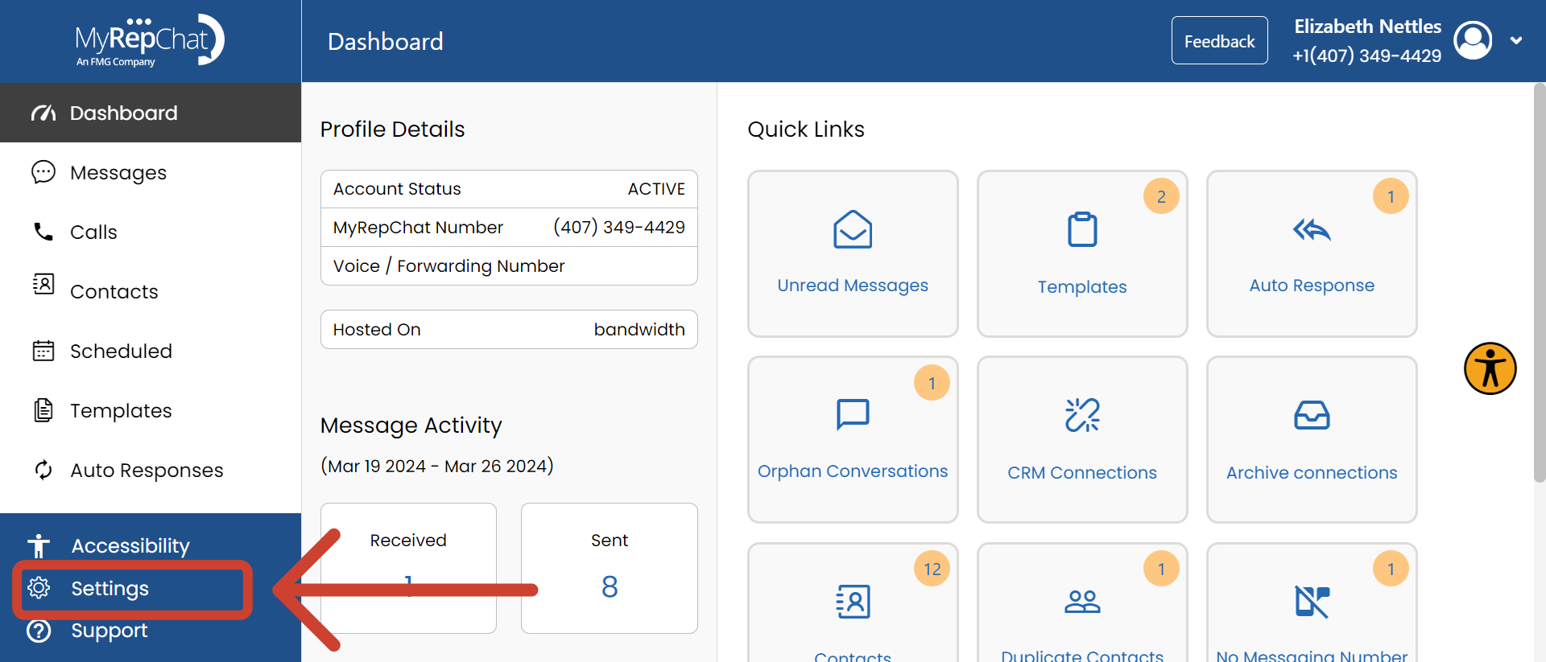The height and width of the screenshot is (662, 1546).
Task: Open Auto Responses in the sidebar
Action: (x=151, y=470)
